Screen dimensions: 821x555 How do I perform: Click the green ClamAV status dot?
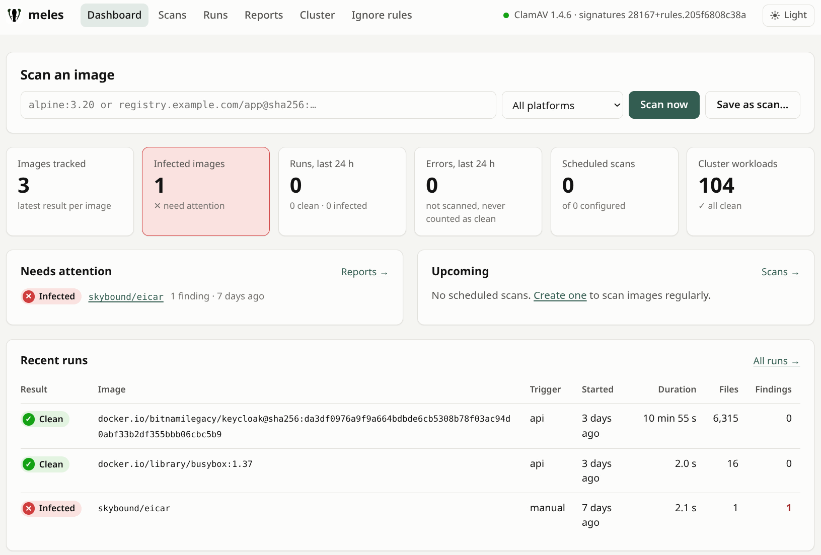(506, 15)
